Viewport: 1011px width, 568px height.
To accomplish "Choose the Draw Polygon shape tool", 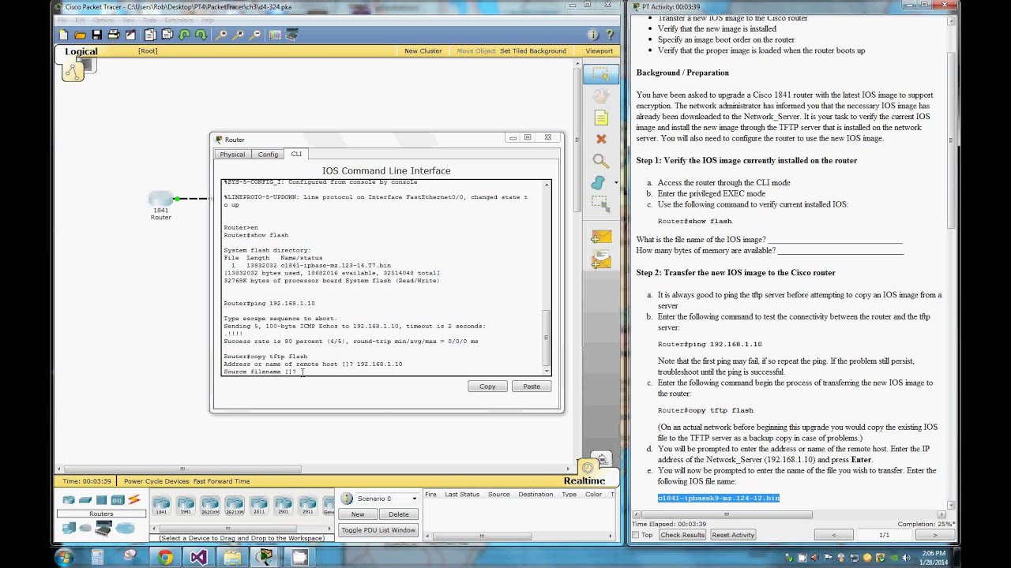I will point(598,183).
